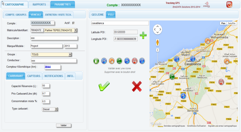241x132 pixels.
Task: Choose the blue car POI icon
Action: [104, 61]
